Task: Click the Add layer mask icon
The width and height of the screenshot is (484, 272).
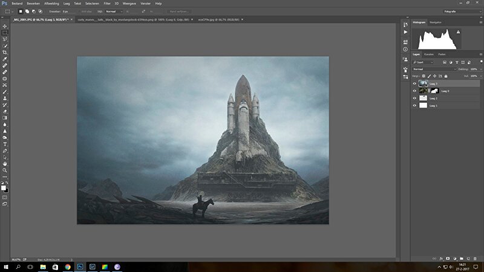Action: pos(448,259)
